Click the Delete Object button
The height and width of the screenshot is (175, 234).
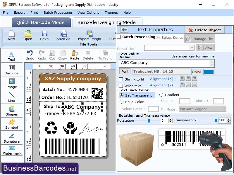[x=204, y=30]
